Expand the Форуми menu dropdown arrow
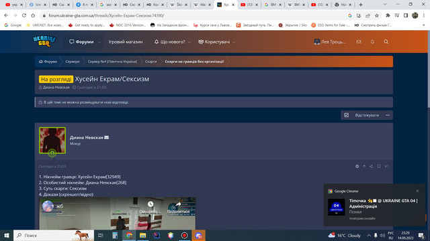The height and width of the screenshot is (241, 430). tap(99, 42)
